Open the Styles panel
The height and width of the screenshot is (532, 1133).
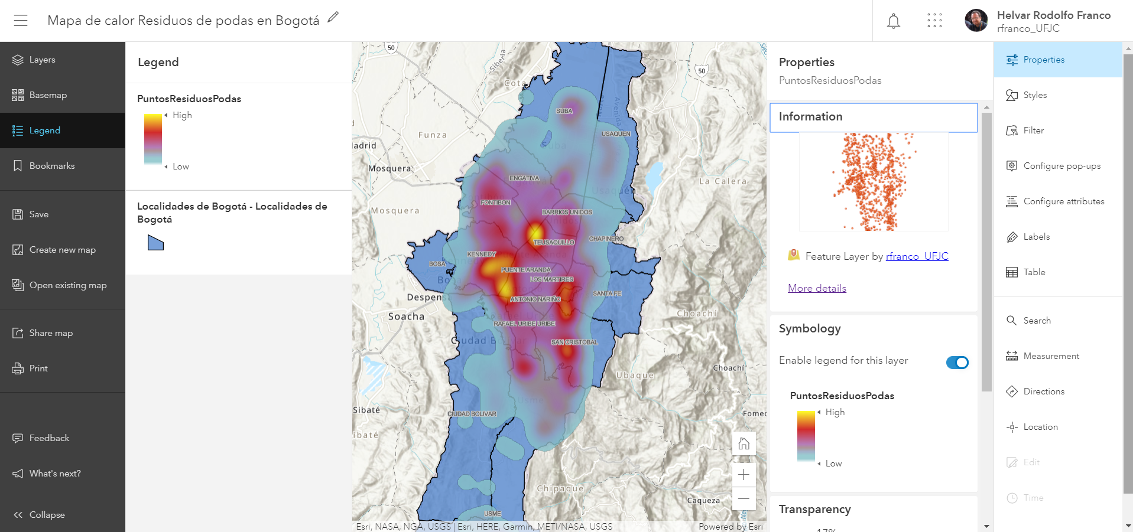(1034, 95)
